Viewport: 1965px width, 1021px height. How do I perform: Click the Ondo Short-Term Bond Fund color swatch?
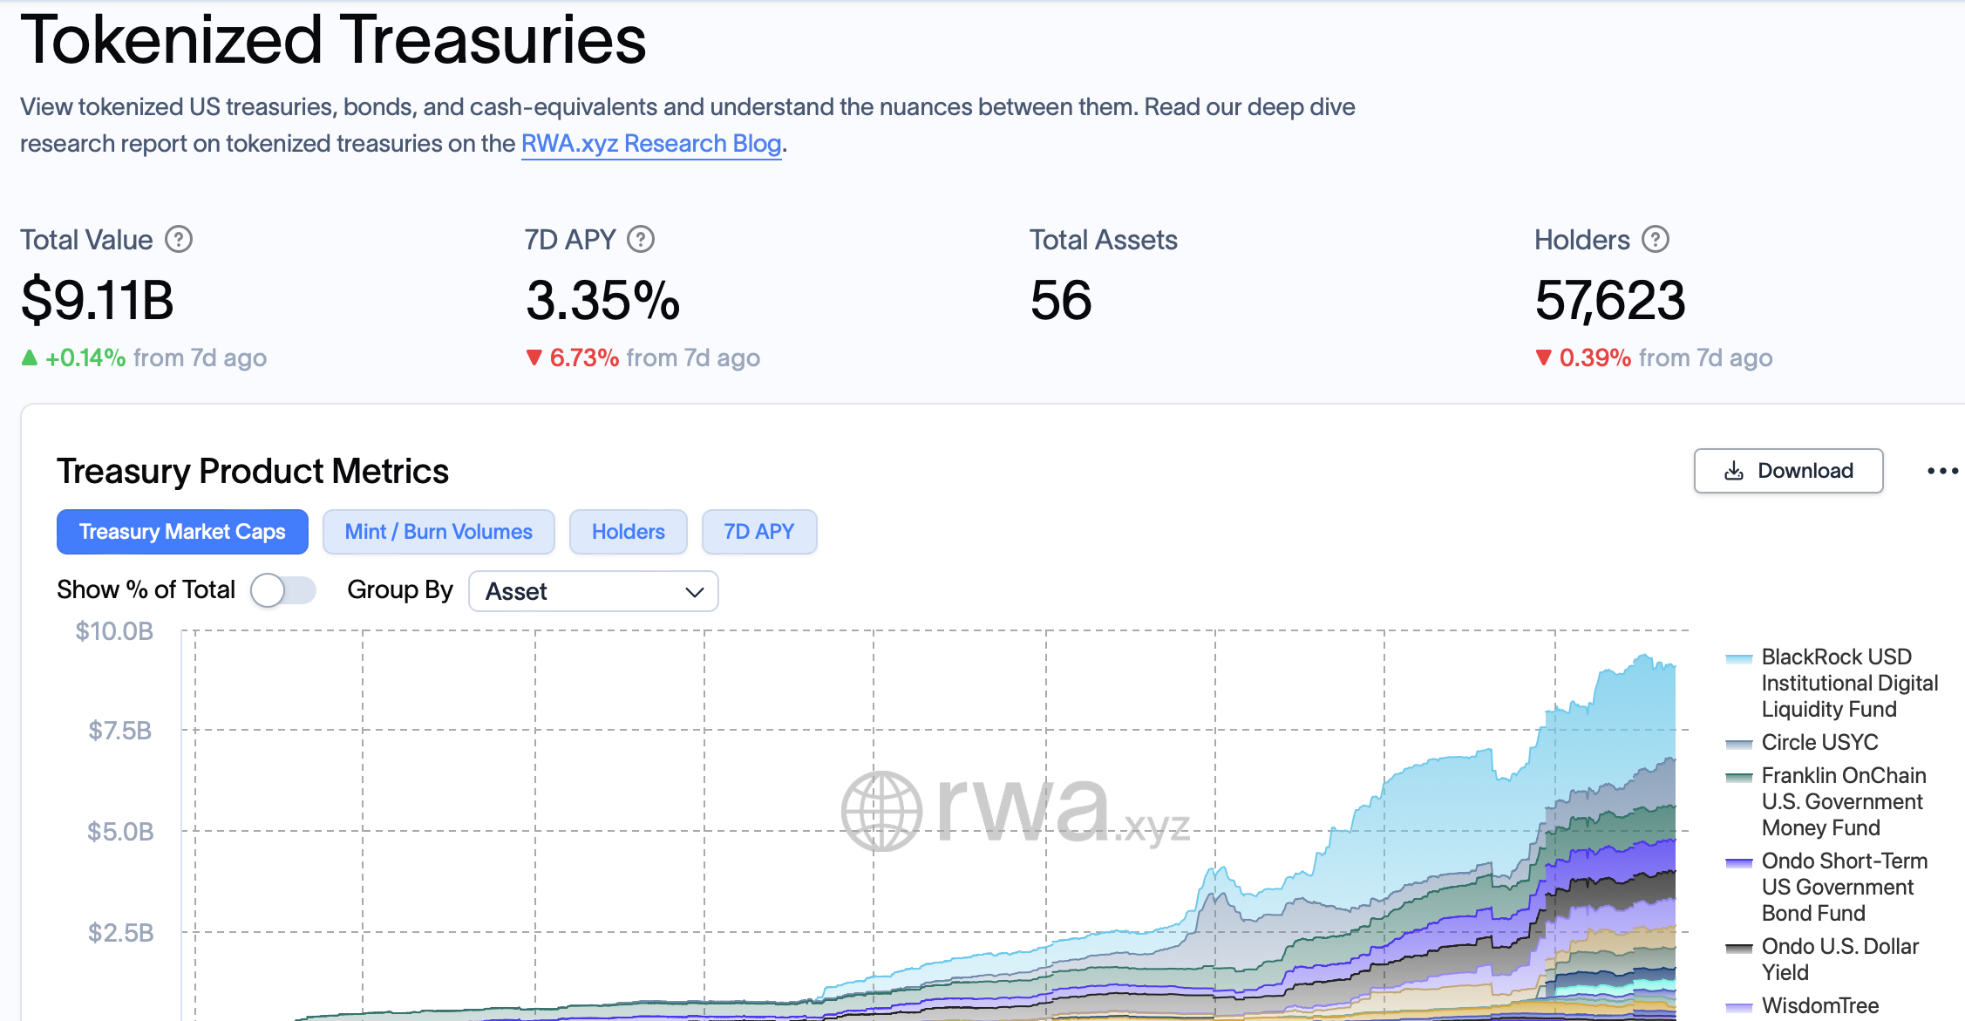[1738, 862]
